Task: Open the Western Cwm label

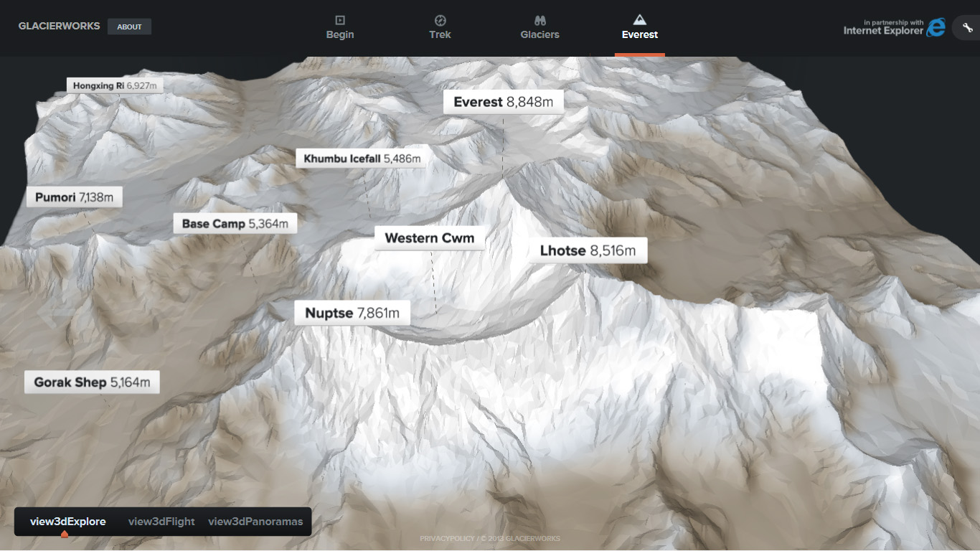Action: coord(430,238)
